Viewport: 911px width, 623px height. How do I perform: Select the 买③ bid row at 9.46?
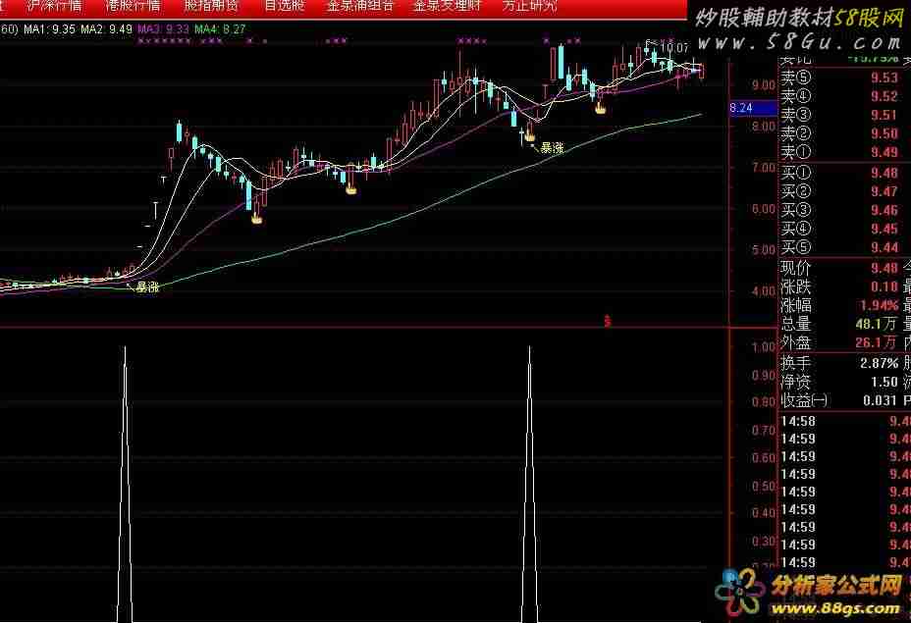click(844, 210)
